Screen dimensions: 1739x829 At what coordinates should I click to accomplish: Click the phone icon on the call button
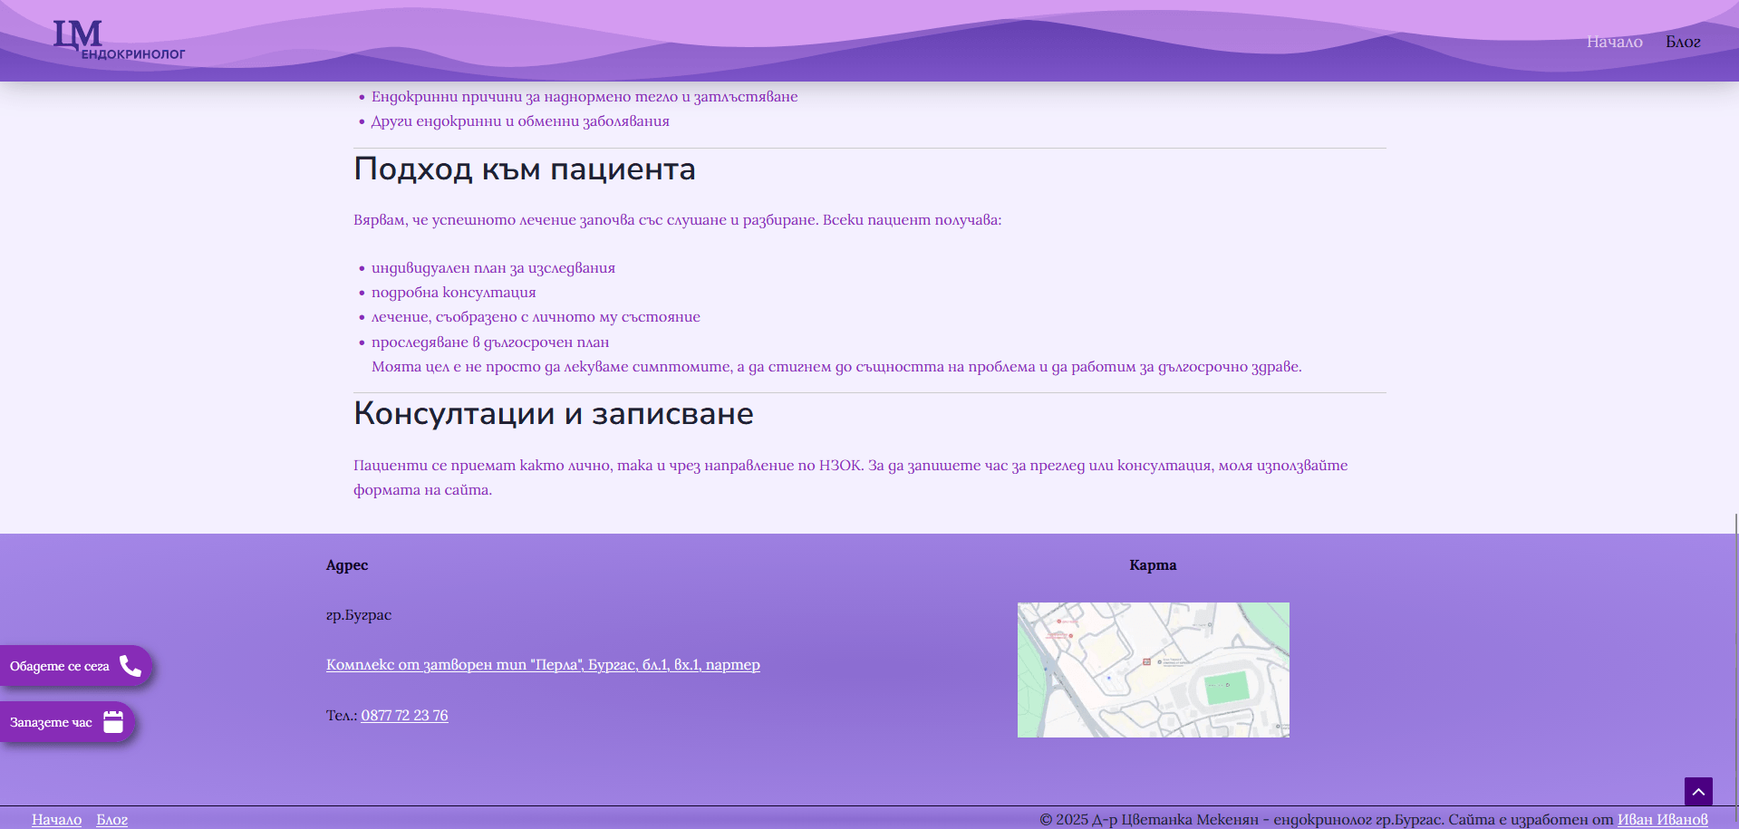point(130,667)
